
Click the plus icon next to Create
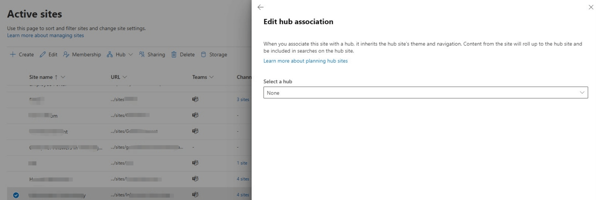click(13, 54)
